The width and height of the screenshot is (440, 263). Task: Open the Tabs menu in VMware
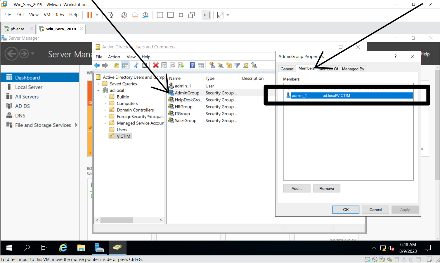pyautogui.click(x=60, y=15)
